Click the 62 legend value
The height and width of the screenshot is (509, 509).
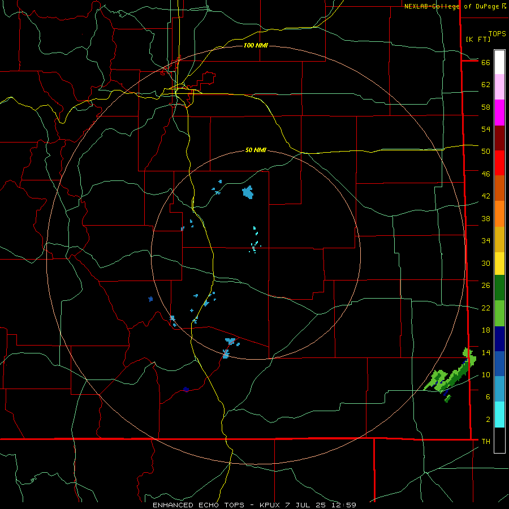pos(486,85)
